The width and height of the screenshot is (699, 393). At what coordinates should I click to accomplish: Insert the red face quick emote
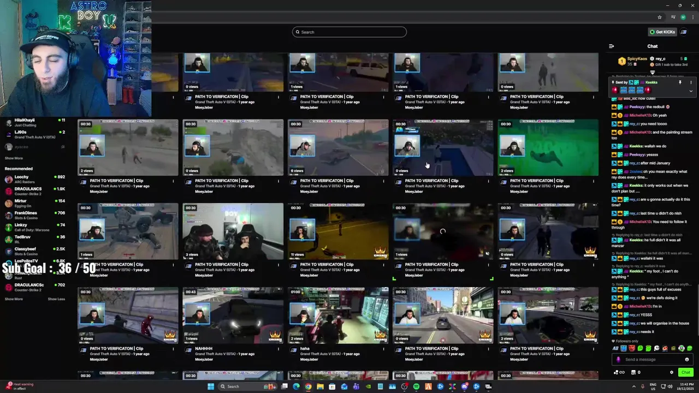coord(632,348)
